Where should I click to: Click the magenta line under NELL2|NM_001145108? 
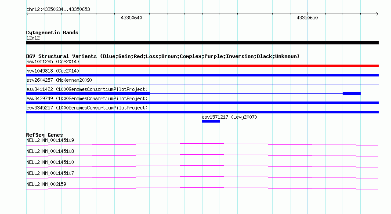click(x=202, y=155)
